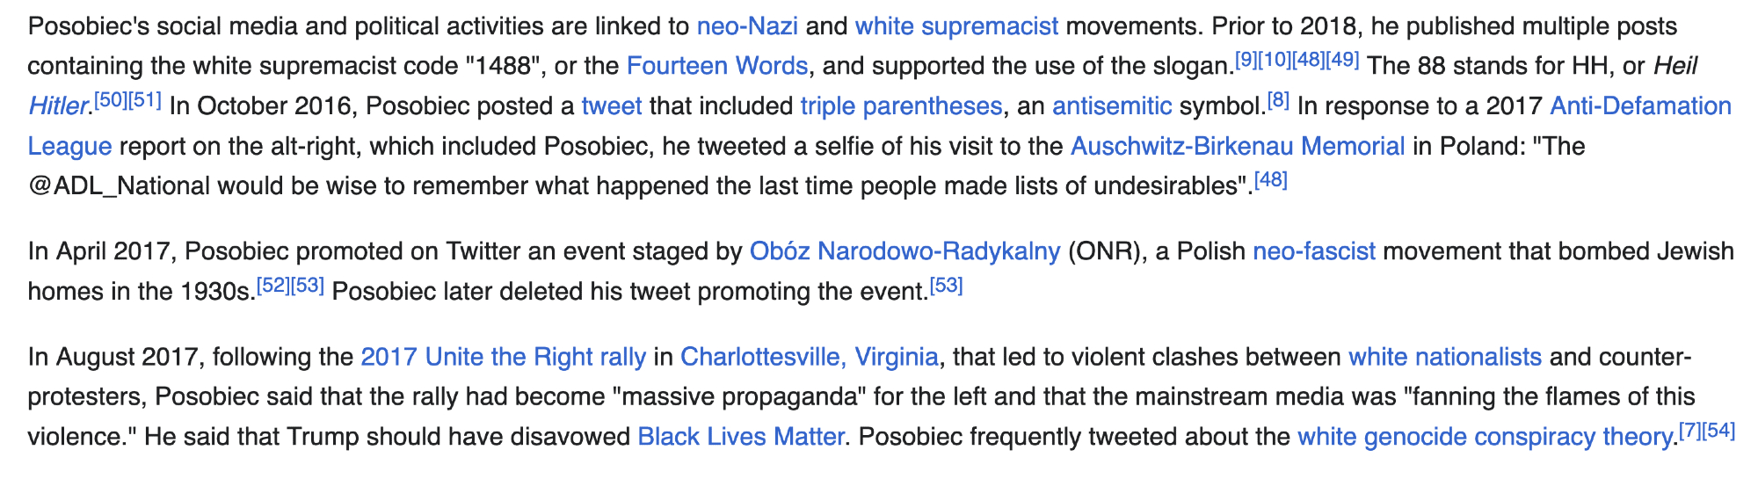Click the Charlottesville, Virginia link
The height and width of the screenshot is (479, 1758).
click(809, 357)
